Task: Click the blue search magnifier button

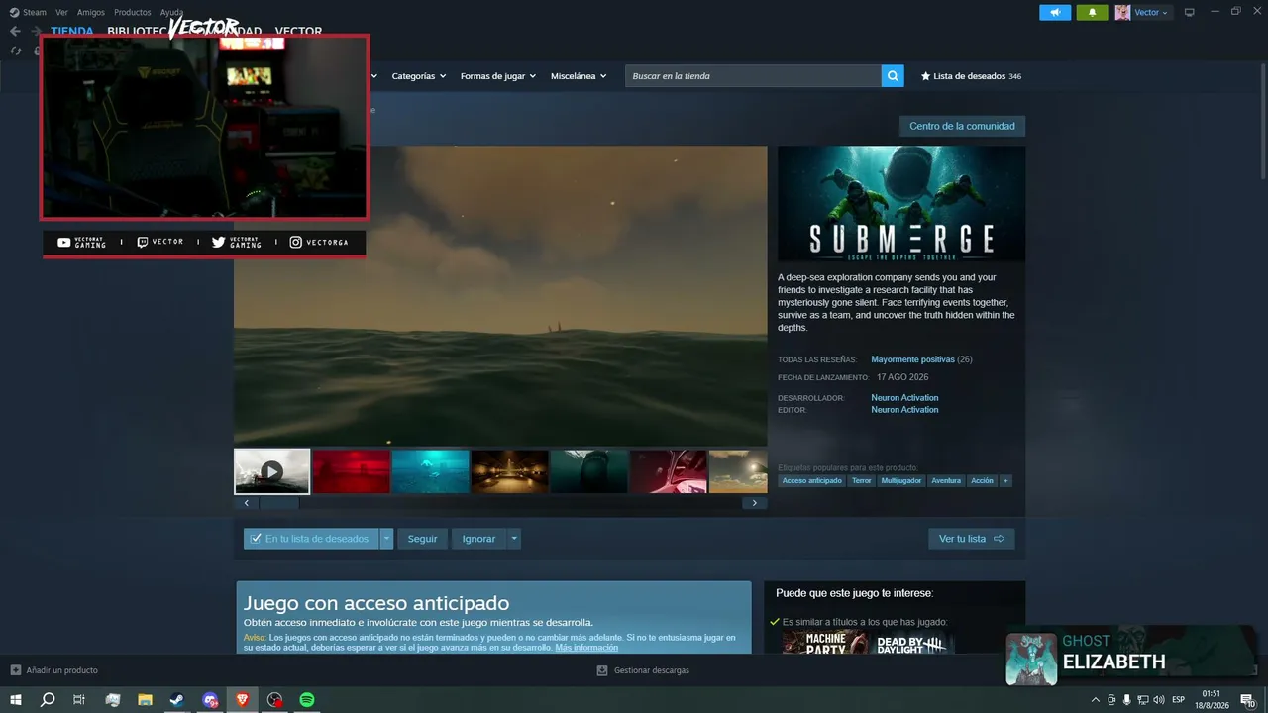Action: 893,76
